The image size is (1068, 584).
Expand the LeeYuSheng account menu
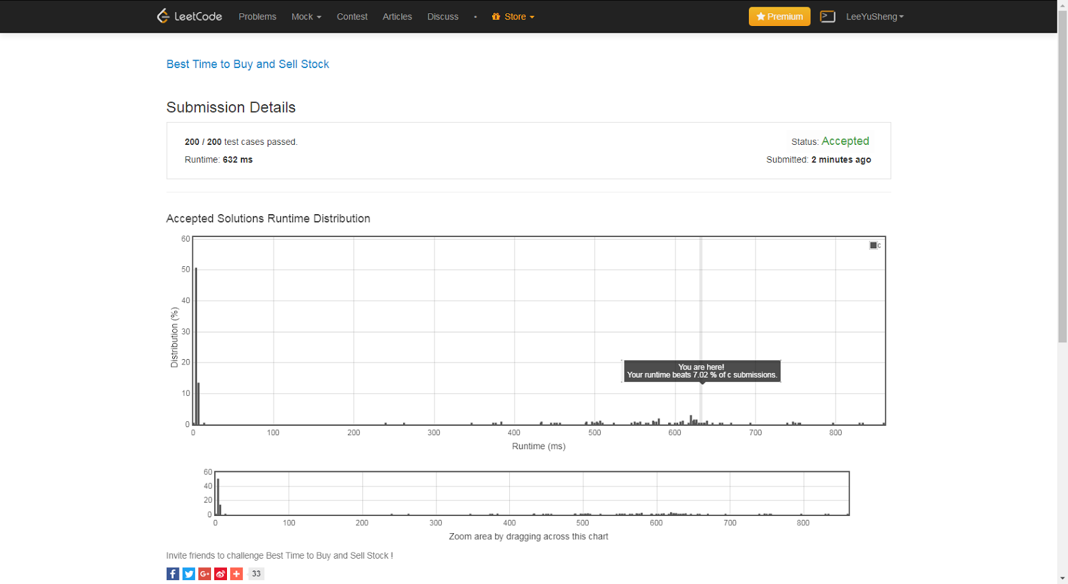coord(874,17)
